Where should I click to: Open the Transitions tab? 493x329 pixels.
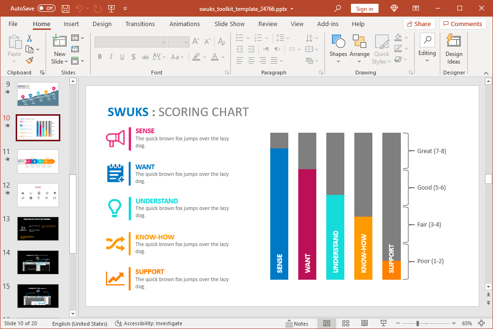140,24
